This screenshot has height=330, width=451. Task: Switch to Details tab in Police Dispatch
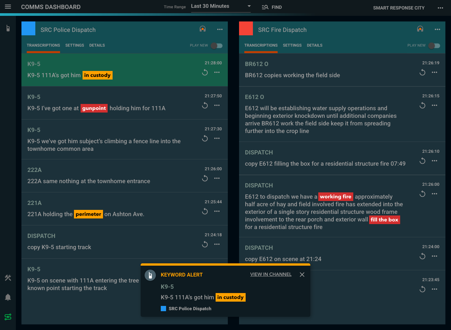point(97,45)
